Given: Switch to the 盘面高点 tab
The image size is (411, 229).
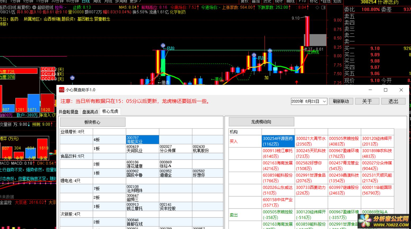Looking at the screenshot, I should 90,112.
